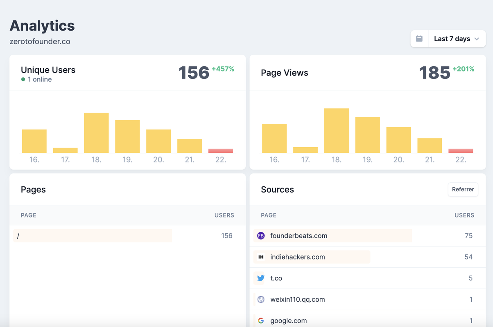Click the red Unique Users bar for the 22nd
This screenshot has height=327, width=493.
221,151
